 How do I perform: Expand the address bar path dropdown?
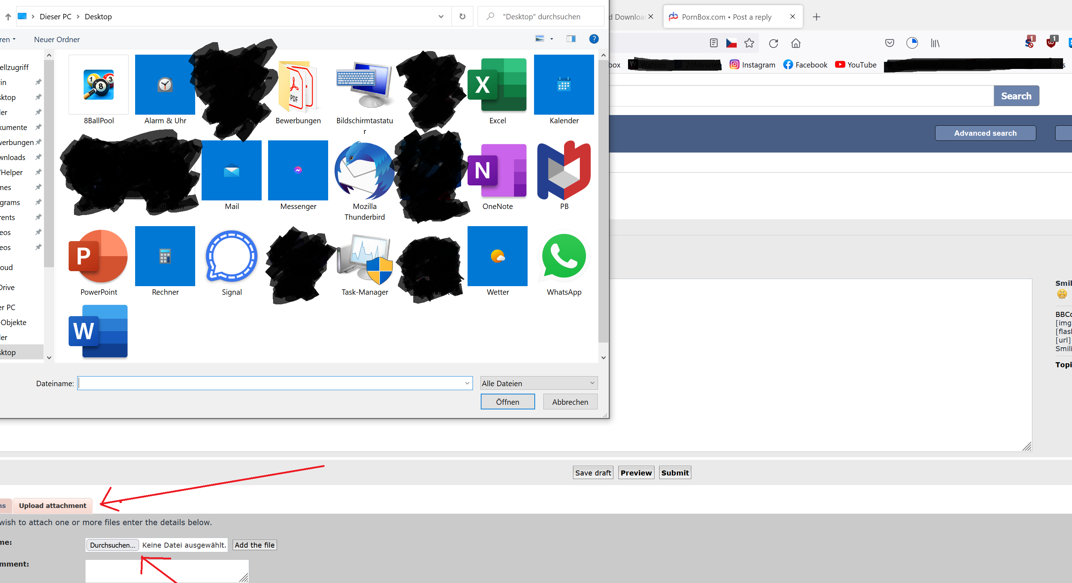[441, 17]
